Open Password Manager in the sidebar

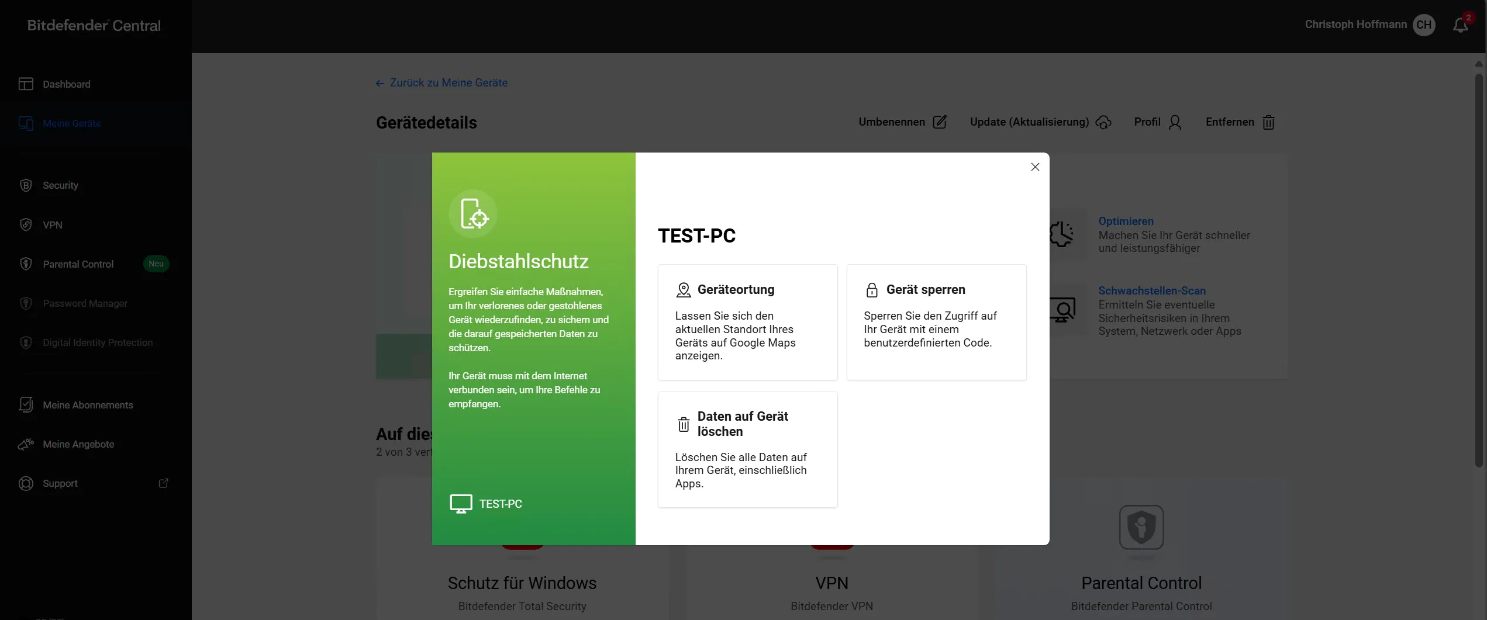(x=85, y=303)
